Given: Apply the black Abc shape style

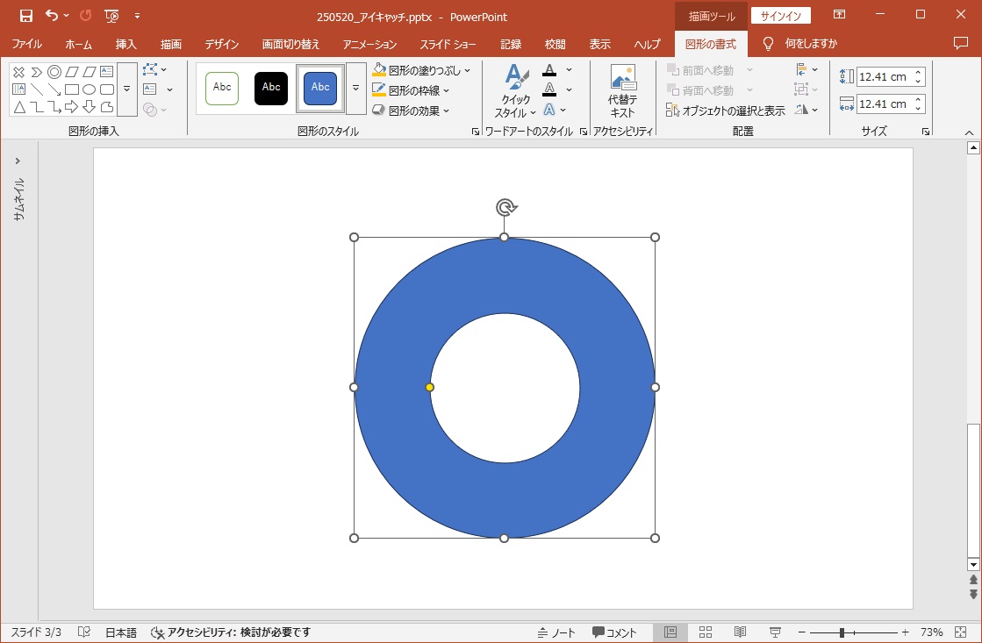Looking at the screenshot, I should (271, 89).
